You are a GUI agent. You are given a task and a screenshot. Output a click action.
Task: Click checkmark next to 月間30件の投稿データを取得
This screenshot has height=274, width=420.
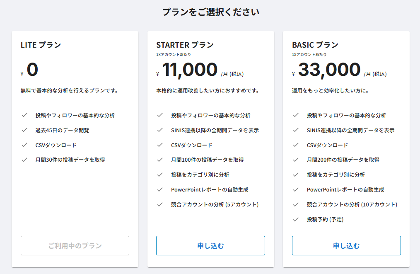(24, 160)
